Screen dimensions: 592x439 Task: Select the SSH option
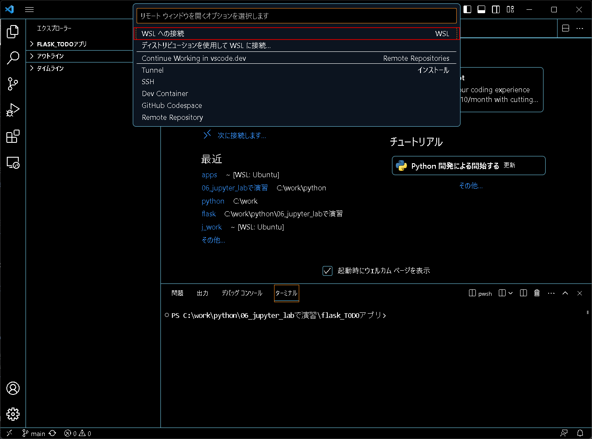[296, 82]
